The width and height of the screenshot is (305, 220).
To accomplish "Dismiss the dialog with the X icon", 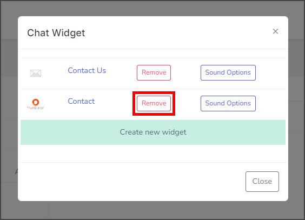I will pyautogui.click(x=275, y=31).
